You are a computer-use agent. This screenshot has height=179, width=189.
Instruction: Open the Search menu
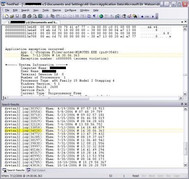pos(25,10)
